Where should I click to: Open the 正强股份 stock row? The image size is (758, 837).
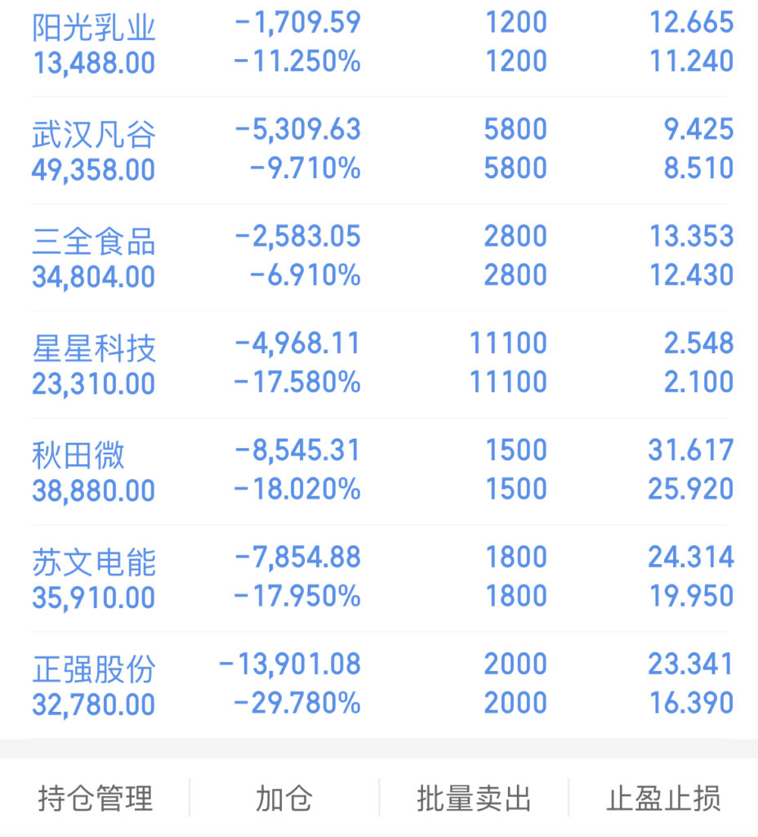tap(379, 685)
